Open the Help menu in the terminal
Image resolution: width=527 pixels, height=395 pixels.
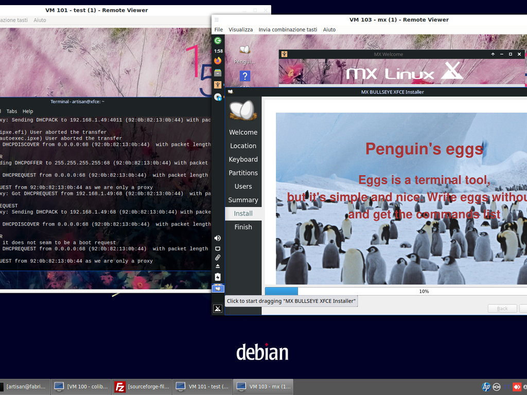click(x=28, y=111)
